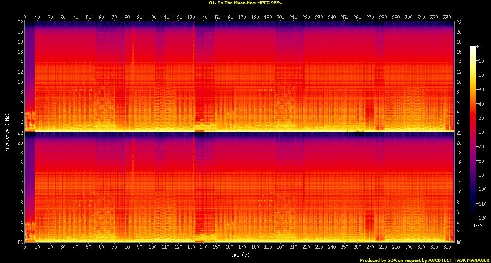The height and width of the screenshot is (263, 491).
Task: Select the 200 second tick on the bottom time axis
Action: tap(280, 247)
